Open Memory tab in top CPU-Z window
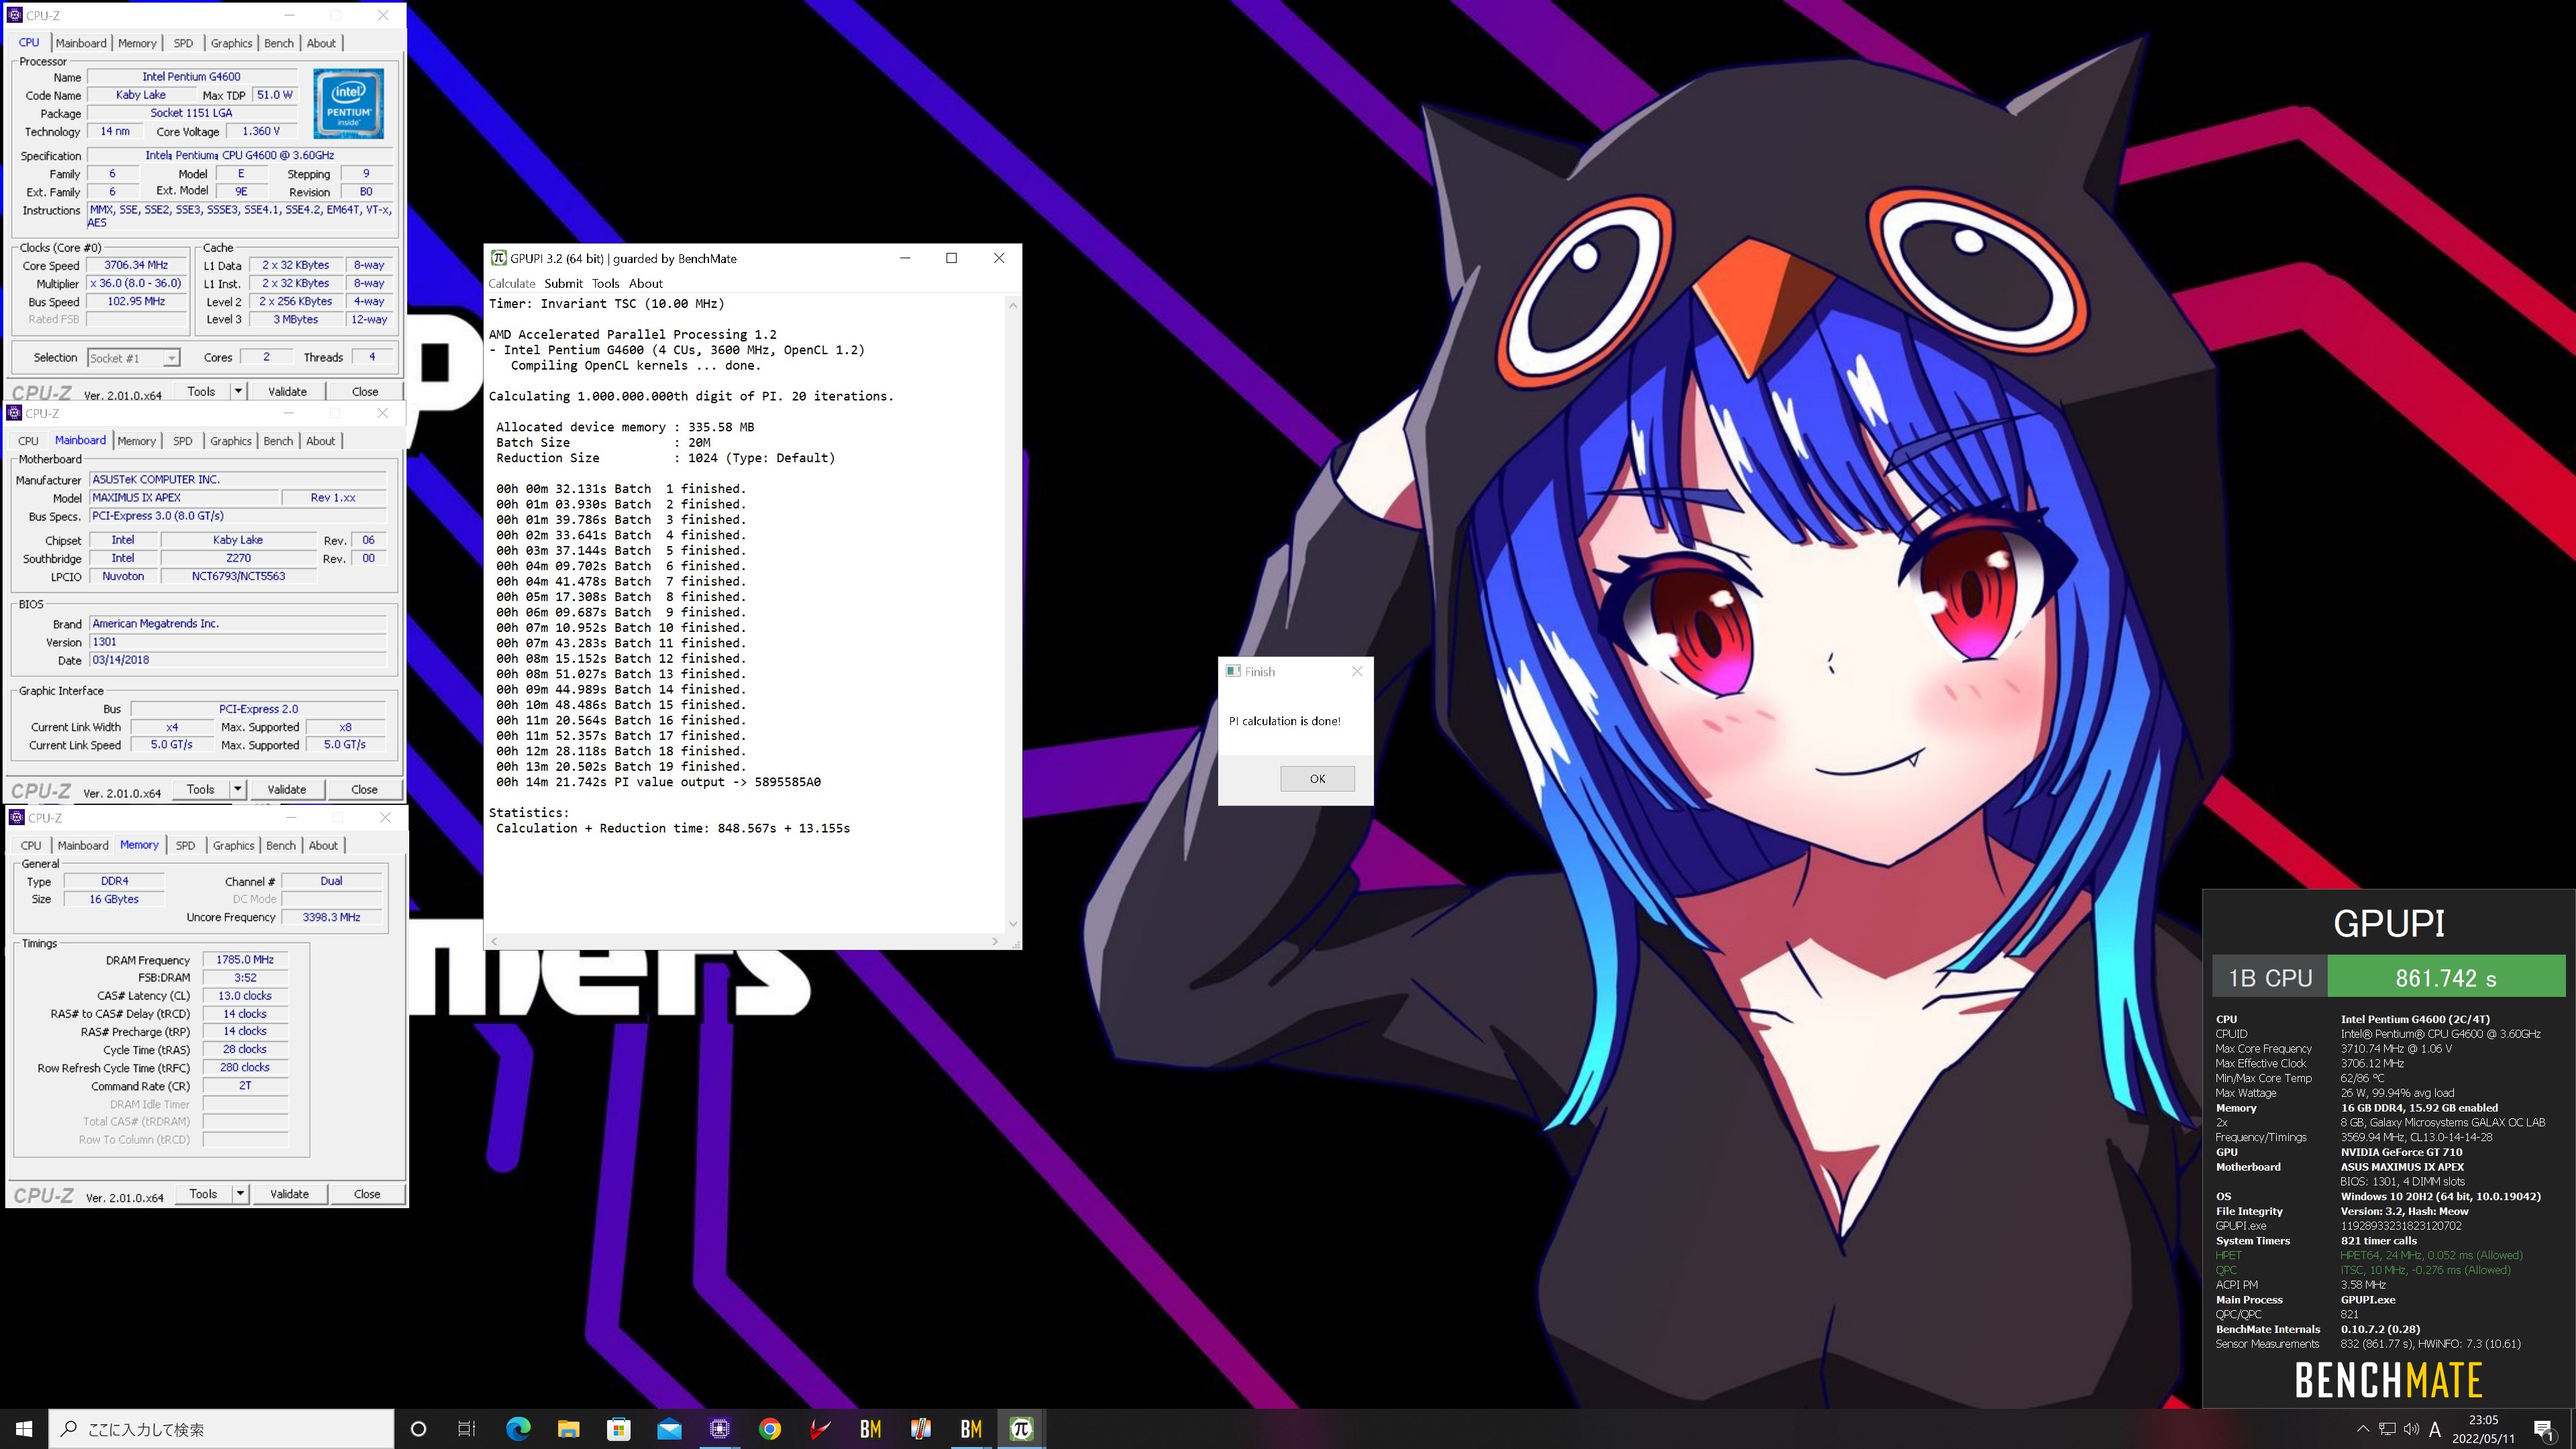This screenshot has width=2576, height=1449. (137, 43)
